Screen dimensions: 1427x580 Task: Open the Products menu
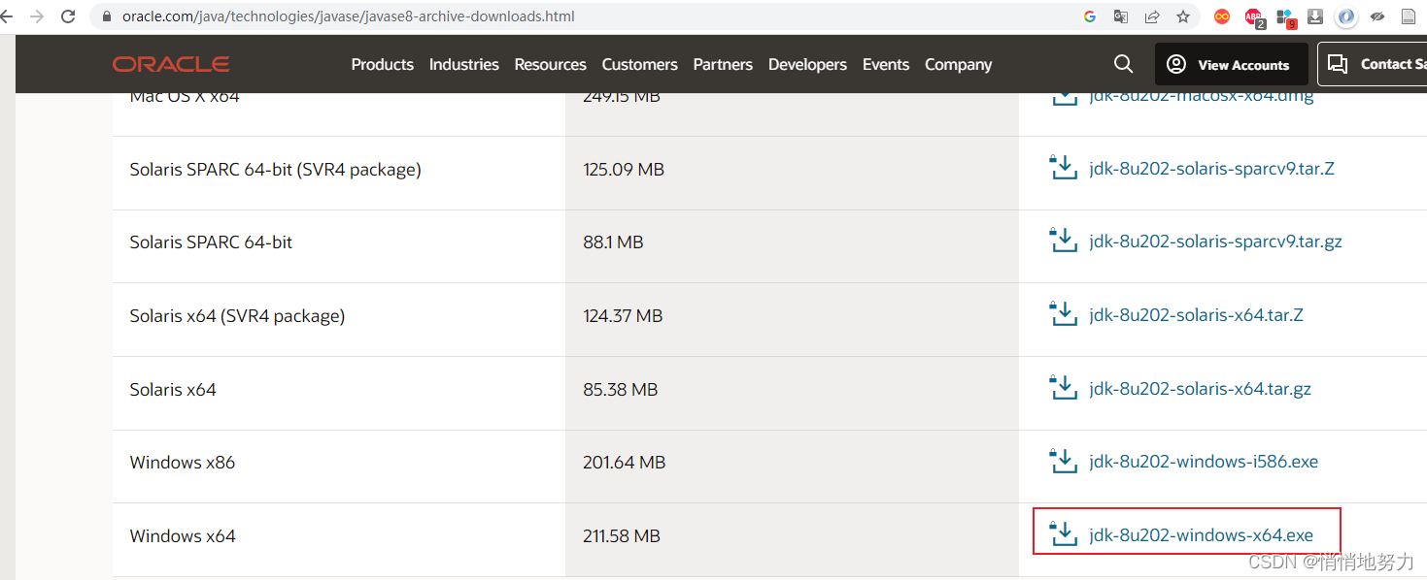(382, 64)
